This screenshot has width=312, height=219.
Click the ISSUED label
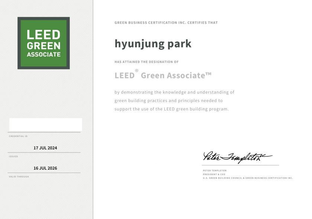click(x=13, y=156)
